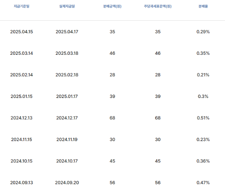Click the 실제지급일 column header

67,6
